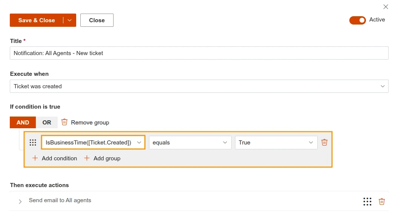Viewport: 395px width, 212px height.
Task: Click the X icon at top right
Action: pos(386,7)
